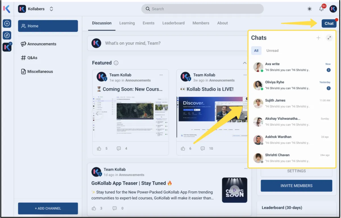
Task: Open comments on Coming Soon New Course post
Action: tap(119, 148)
